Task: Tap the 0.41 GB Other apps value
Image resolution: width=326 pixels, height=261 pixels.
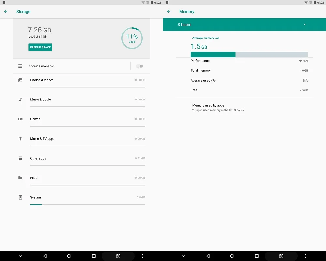Action: point(140,158)
